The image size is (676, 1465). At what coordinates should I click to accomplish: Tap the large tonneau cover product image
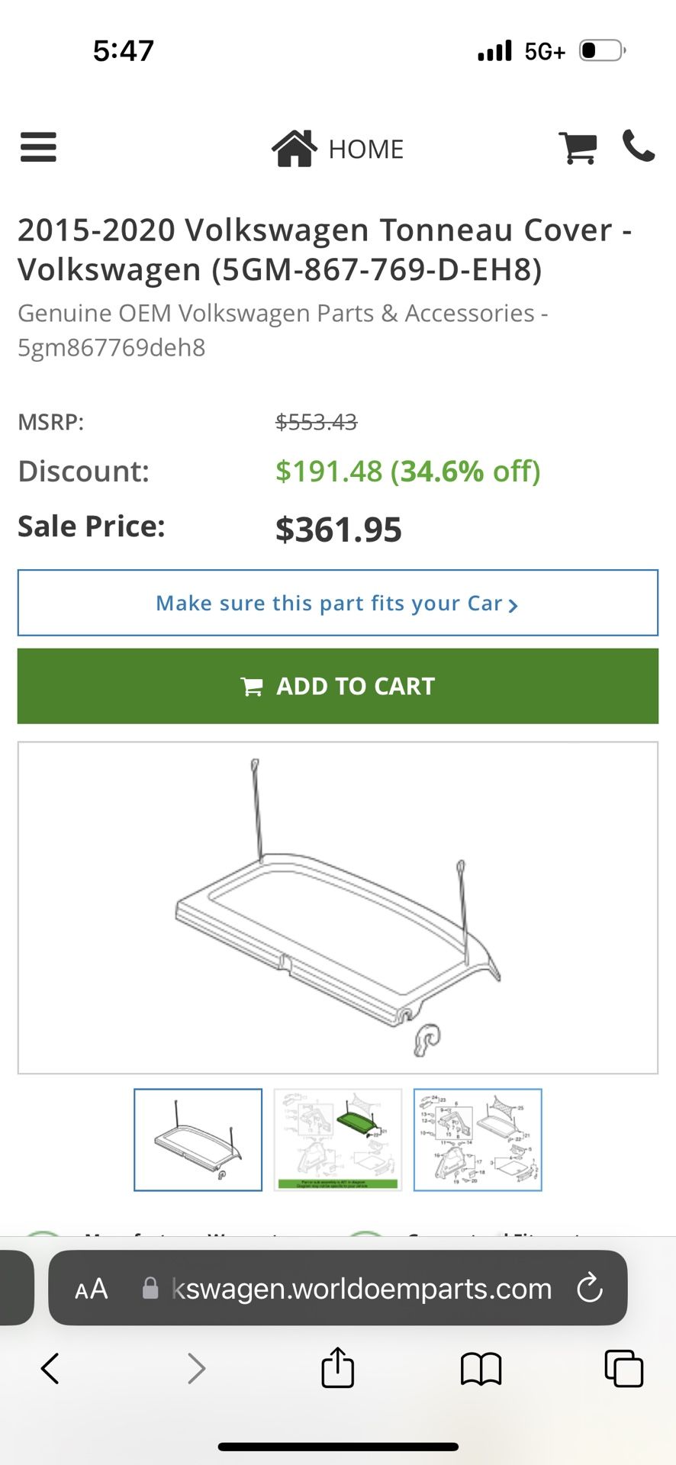(337, 907)
